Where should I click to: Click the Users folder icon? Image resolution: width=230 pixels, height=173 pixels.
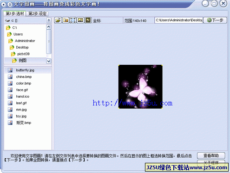pos(9,34)
